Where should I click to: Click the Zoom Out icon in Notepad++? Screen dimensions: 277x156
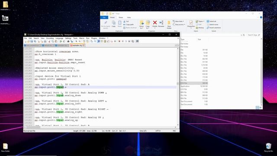coord(80,42)
